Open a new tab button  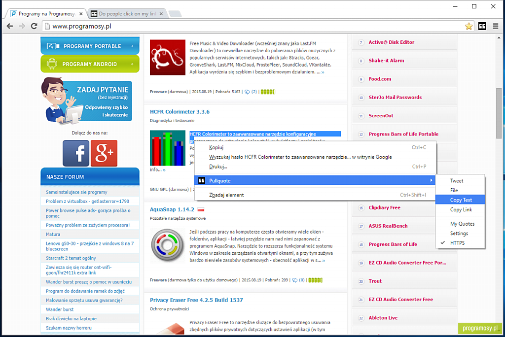pyautogui.click(x=175, y=13)
